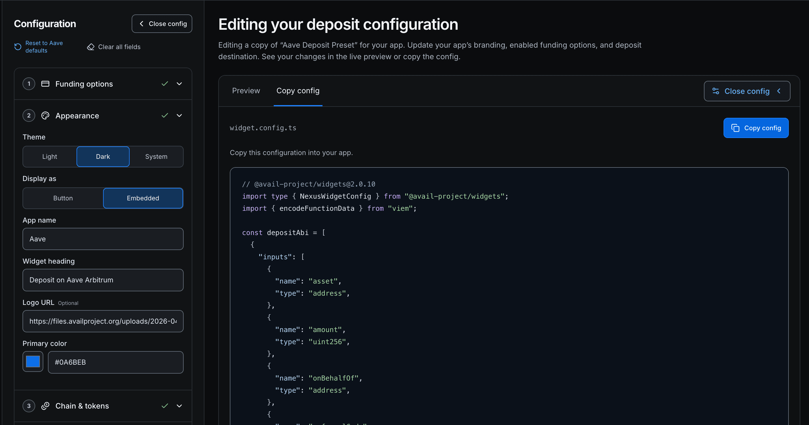Click the Reset to Aave defaults link

(x=44, y=47)
